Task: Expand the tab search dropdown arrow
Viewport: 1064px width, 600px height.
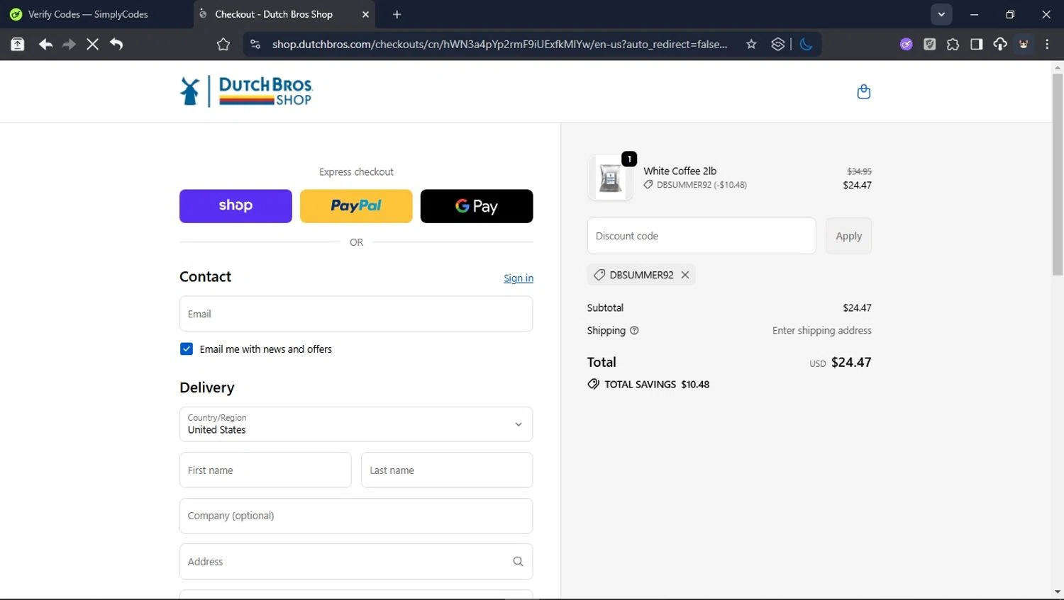Action: (941, 14)
